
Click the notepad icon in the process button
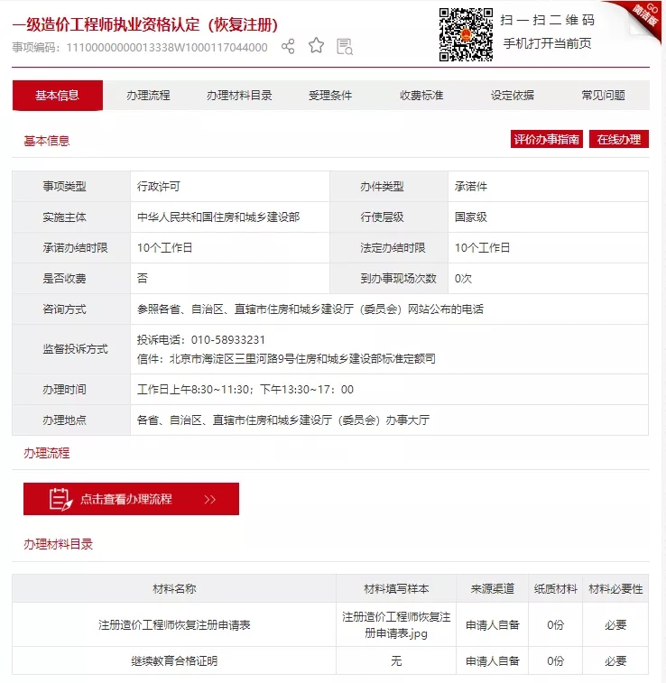[60, 499]
